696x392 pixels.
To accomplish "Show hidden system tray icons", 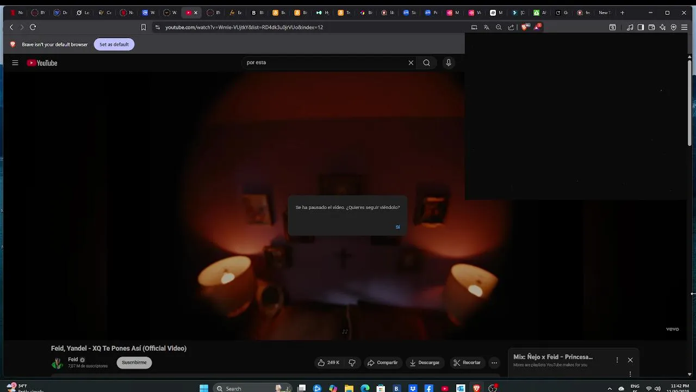I will [610, 389].
